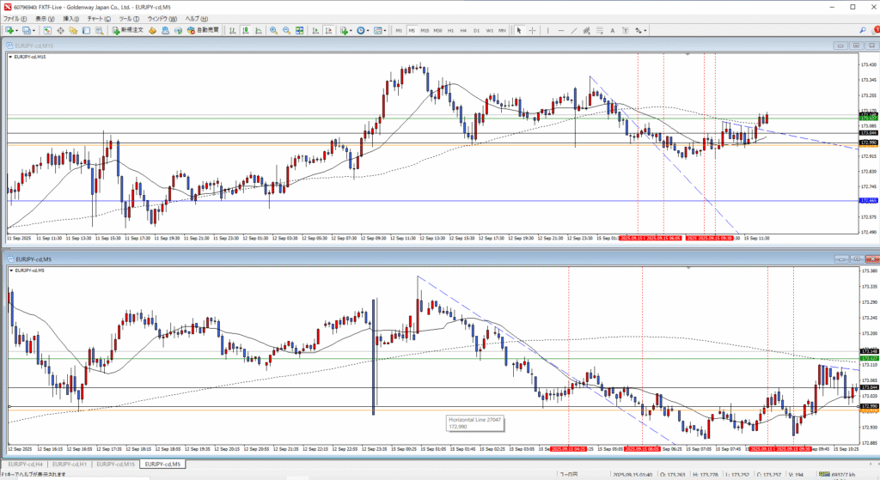The height and width of the screenshot is (480, 880).
Task: Open the Navigator folder icon
Action: pyautogui.click(x=73, y=30)
